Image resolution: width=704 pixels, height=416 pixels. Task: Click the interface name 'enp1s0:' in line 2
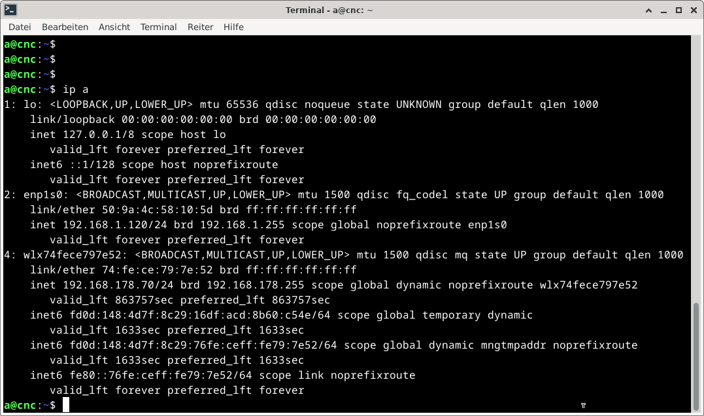tap(46, 194)
